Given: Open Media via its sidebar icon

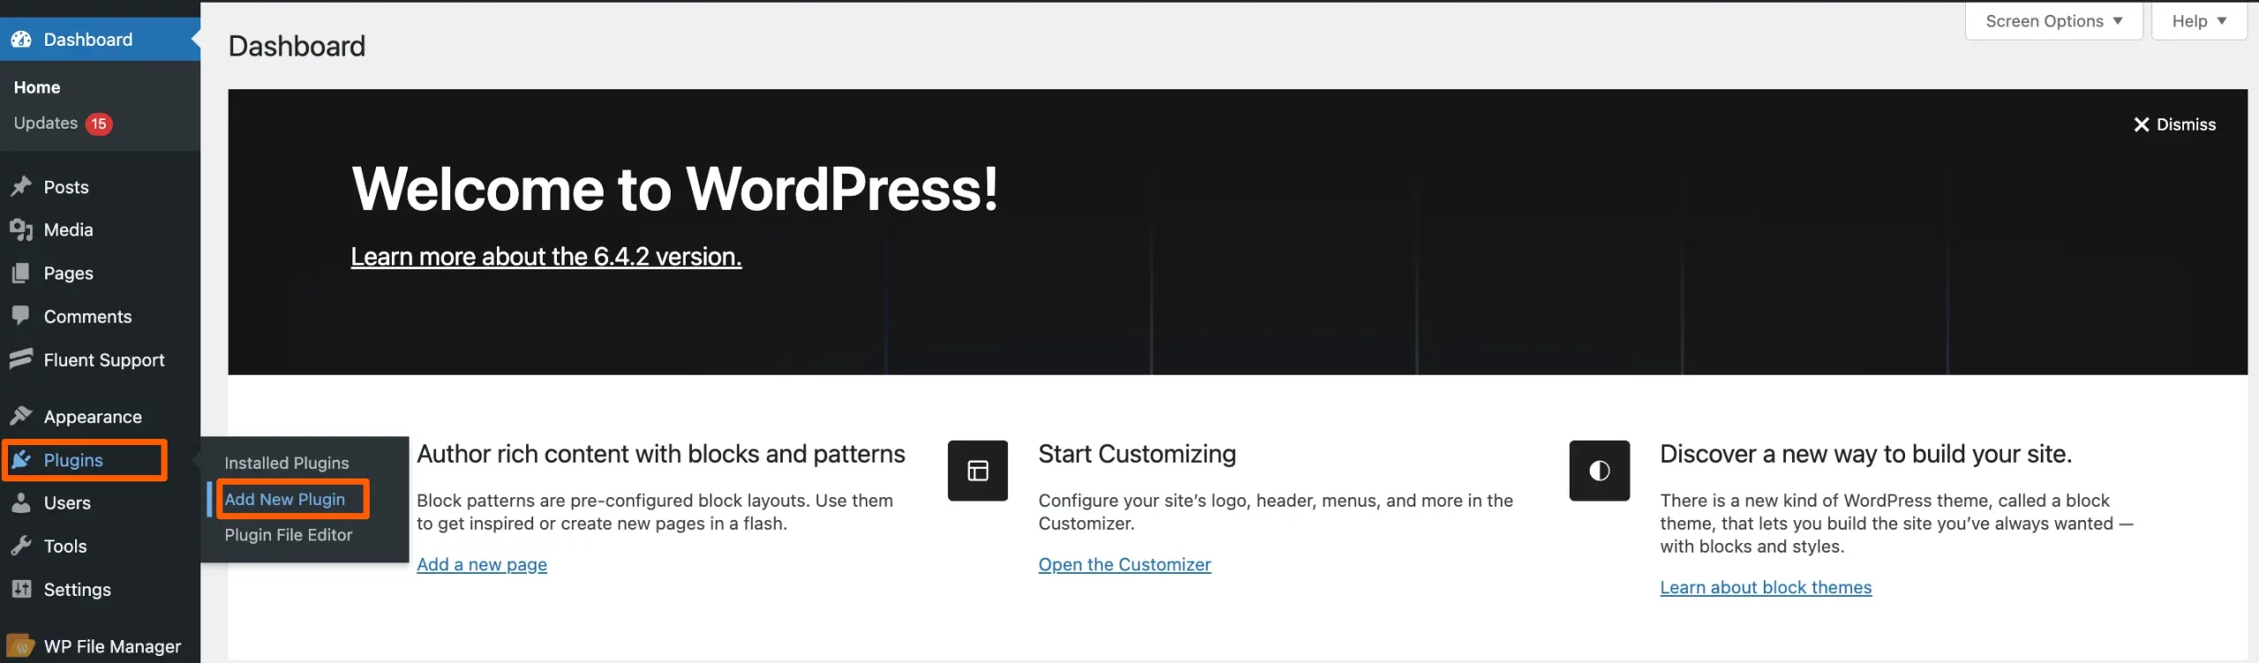Looking at the screenshot, I should (22, 229).
